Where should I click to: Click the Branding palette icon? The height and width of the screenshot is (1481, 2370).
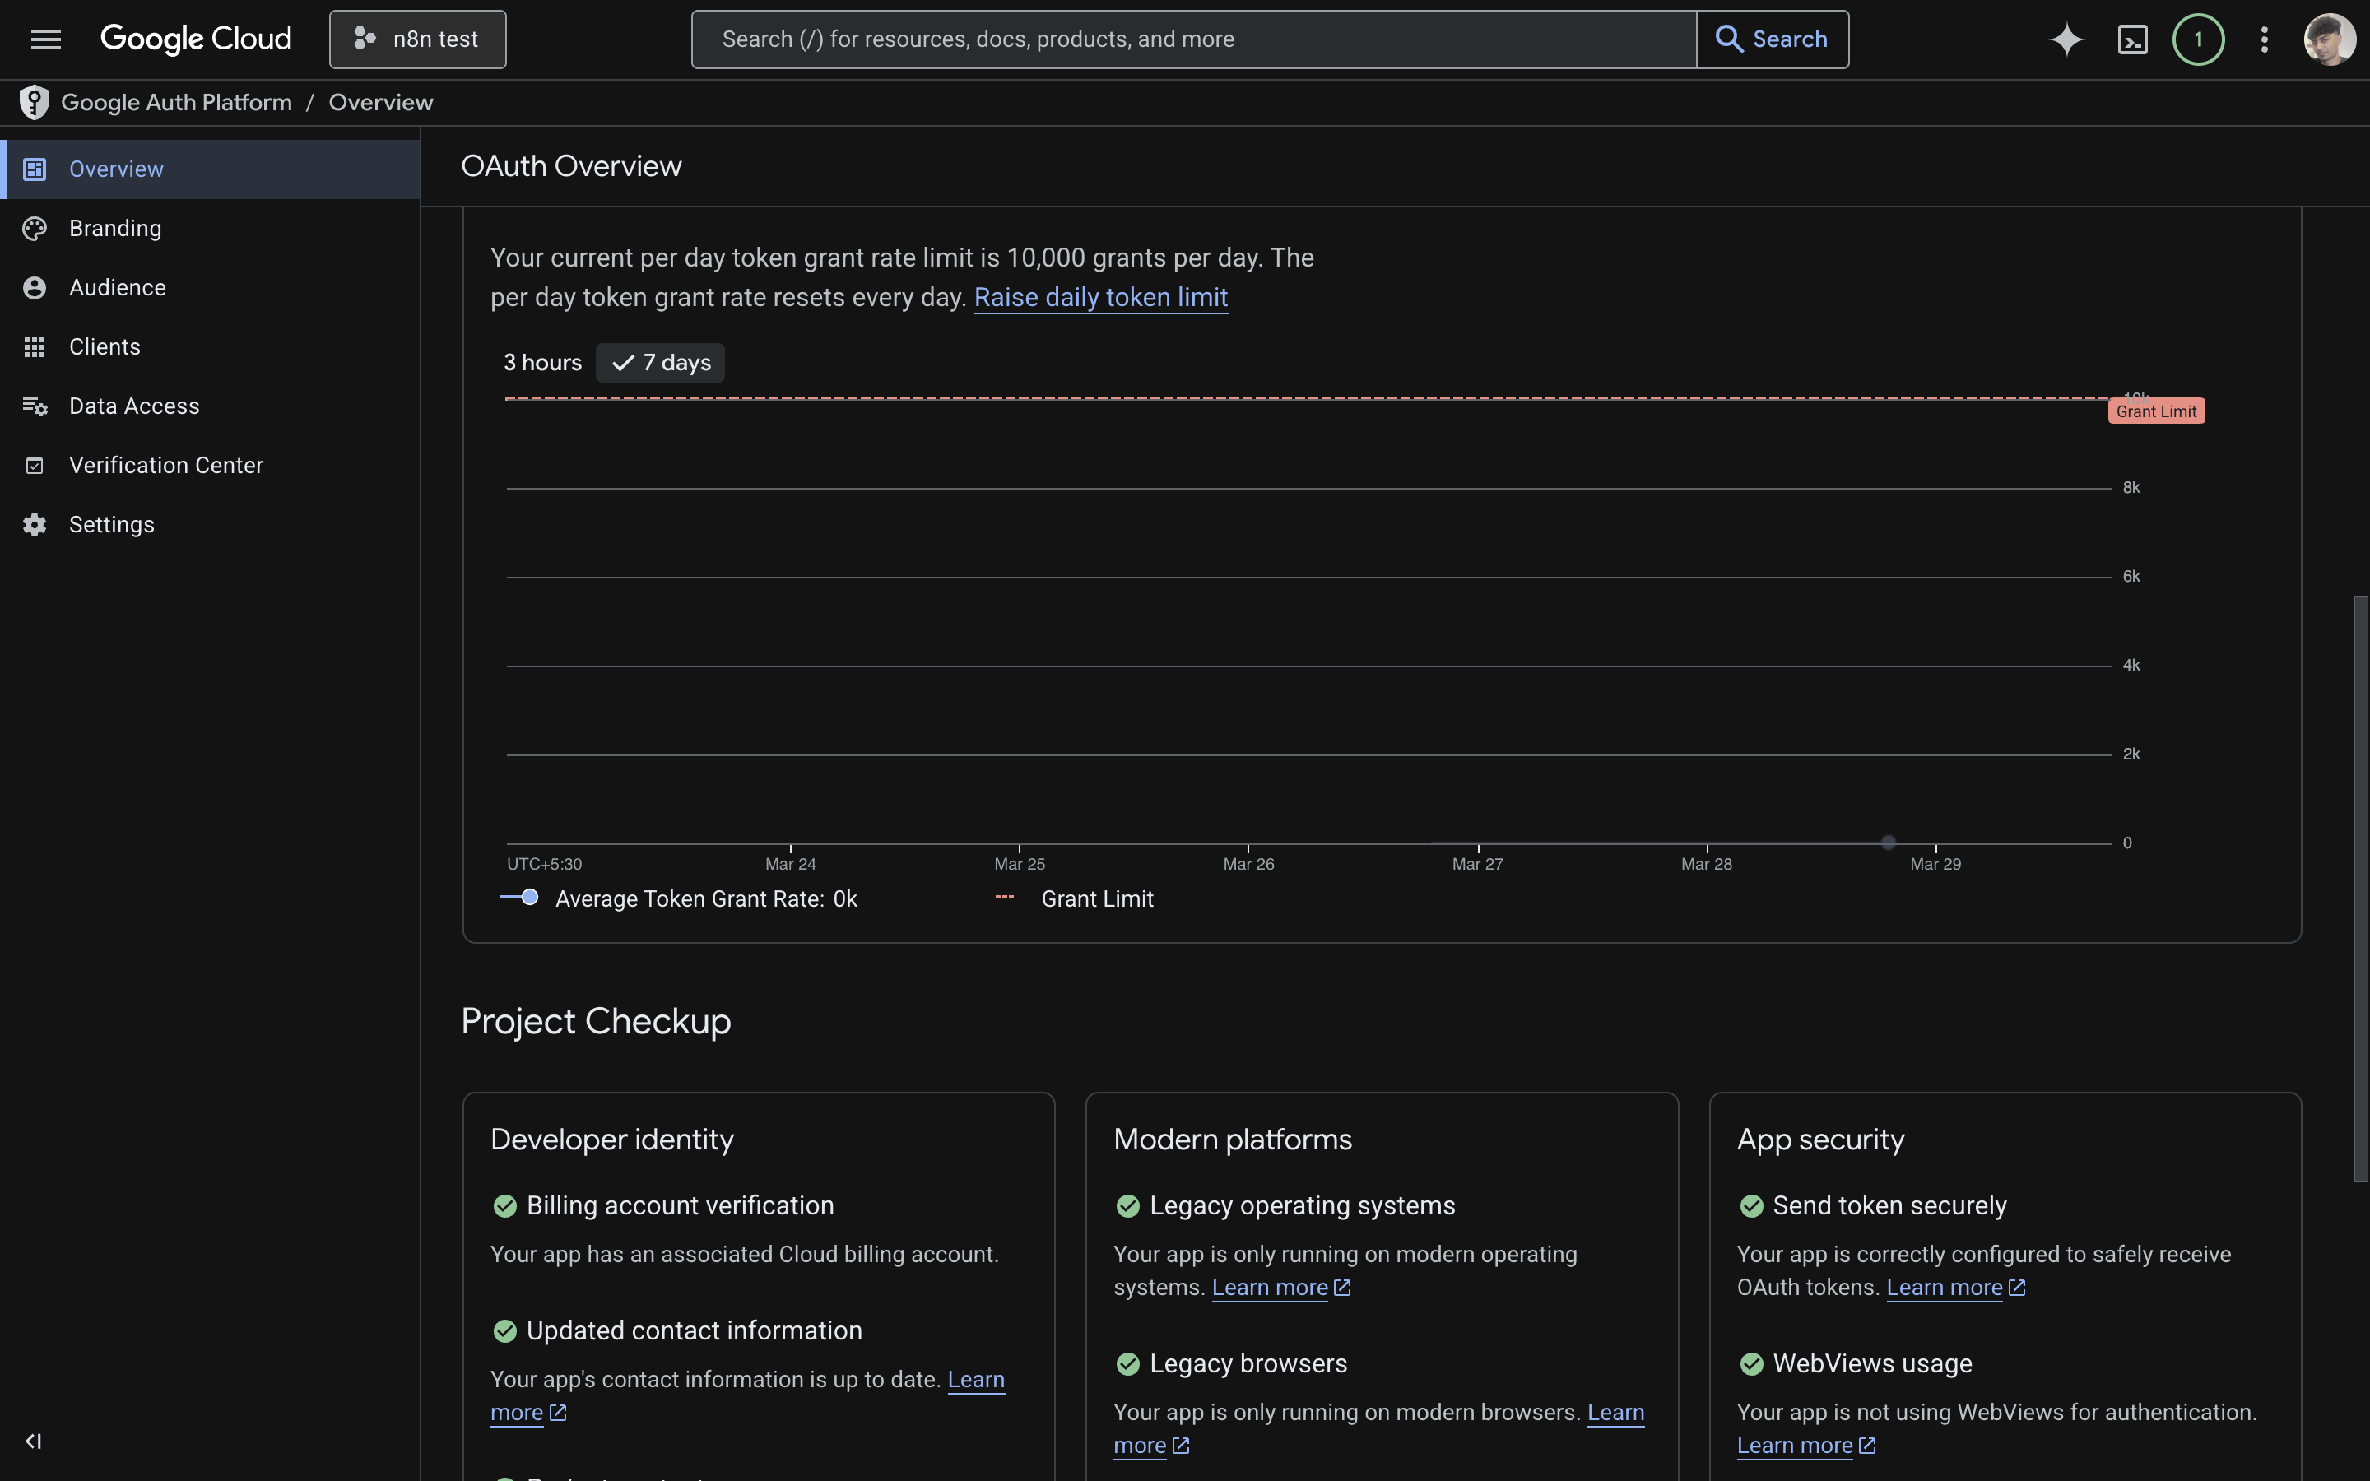(x=35, y=228)
